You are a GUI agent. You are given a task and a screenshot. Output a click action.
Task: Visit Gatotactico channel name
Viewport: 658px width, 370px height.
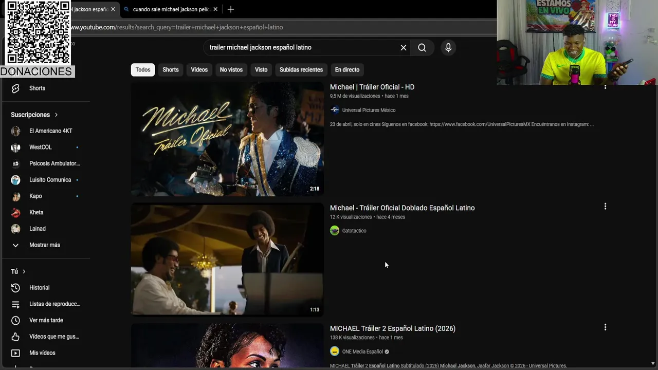click(354, 231)
